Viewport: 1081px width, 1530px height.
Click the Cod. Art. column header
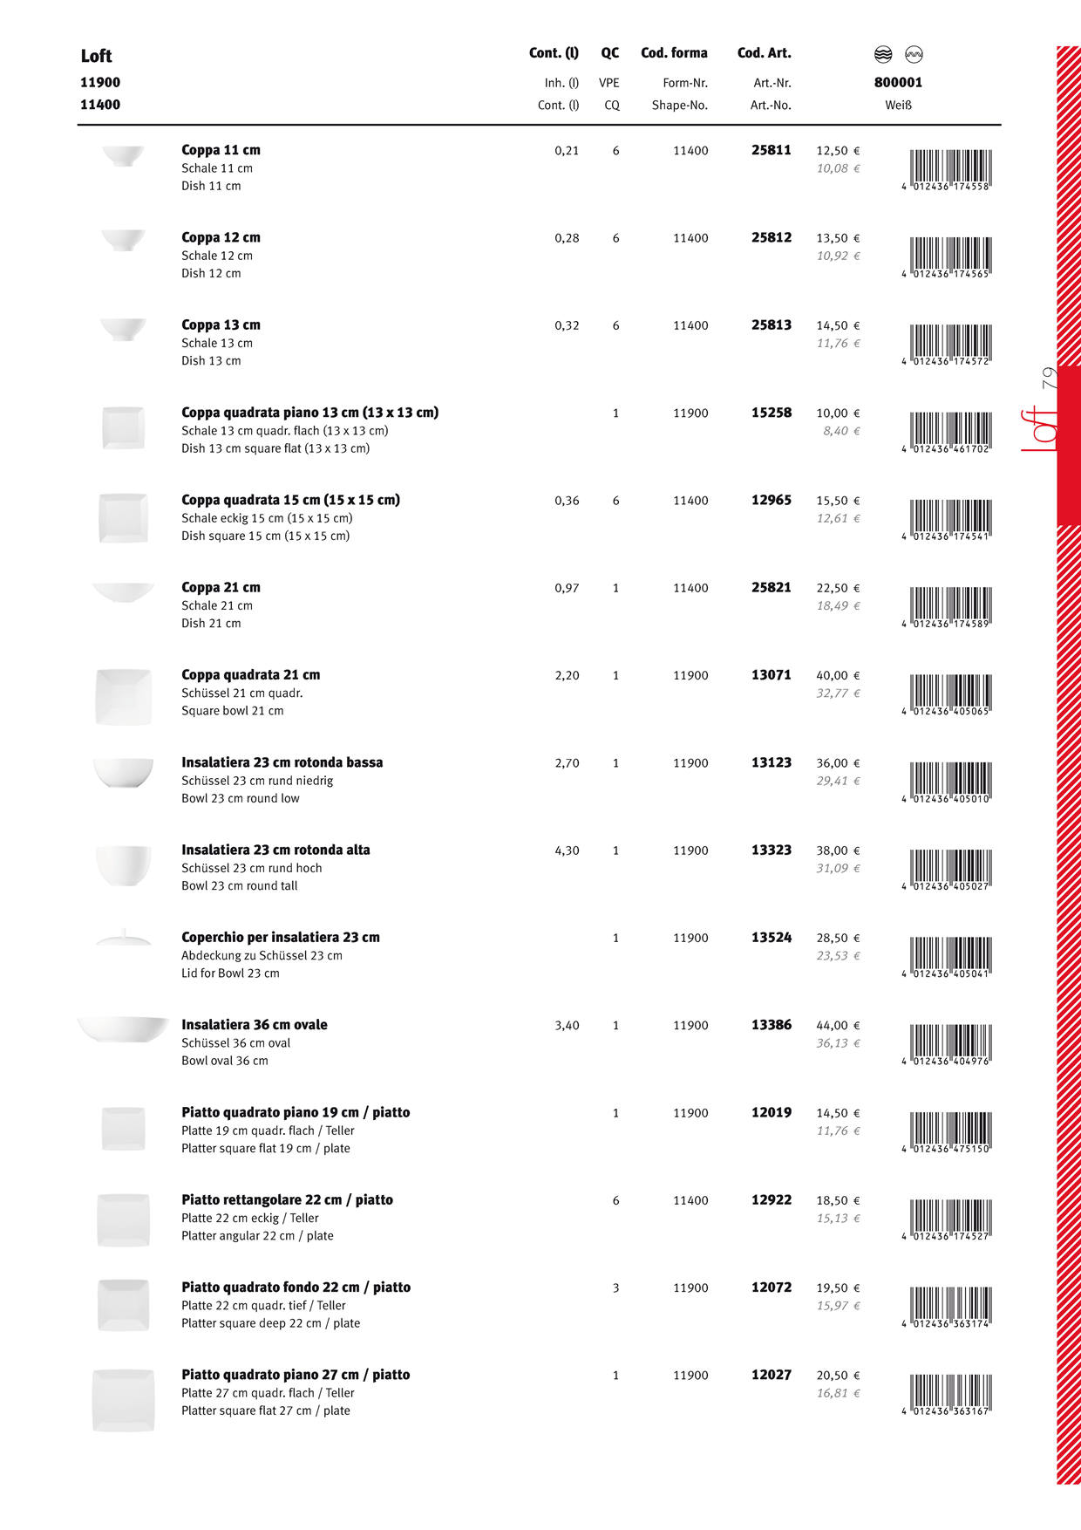[x=764, y=53]
